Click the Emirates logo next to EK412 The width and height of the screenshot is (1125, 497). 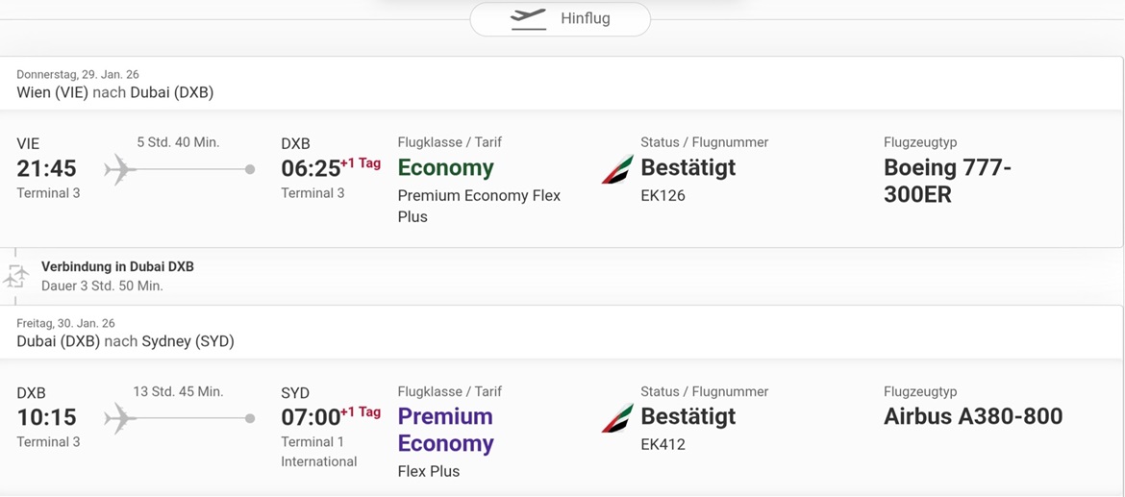617,418
